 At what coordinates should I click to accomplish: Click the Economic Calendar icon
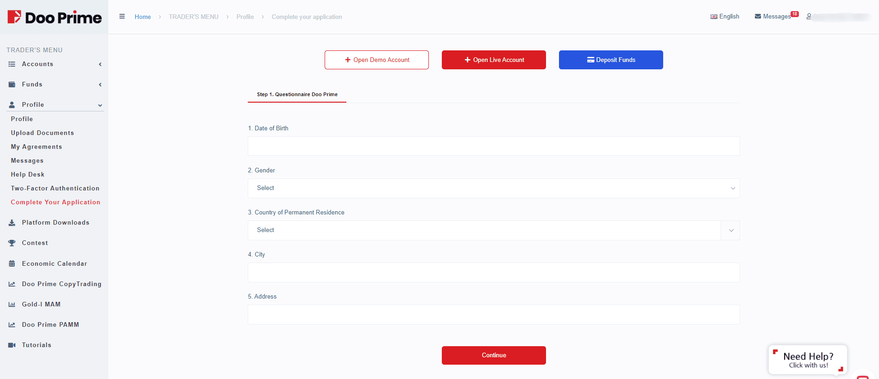(x=12, y=264)
